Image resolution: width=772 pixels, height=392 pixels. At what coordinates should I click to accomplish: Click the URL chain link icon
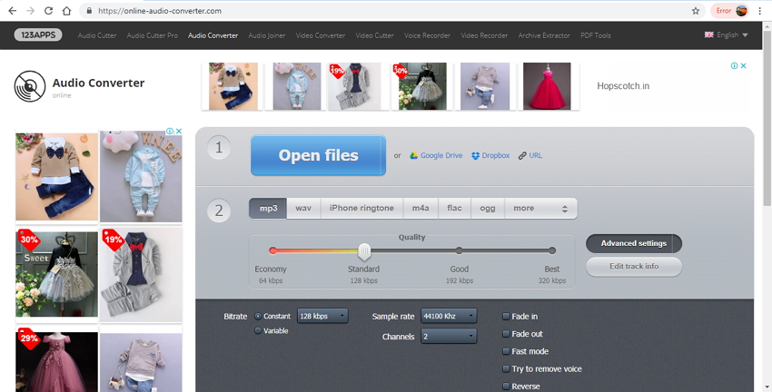pyautogui.click(x=522, y=155)
